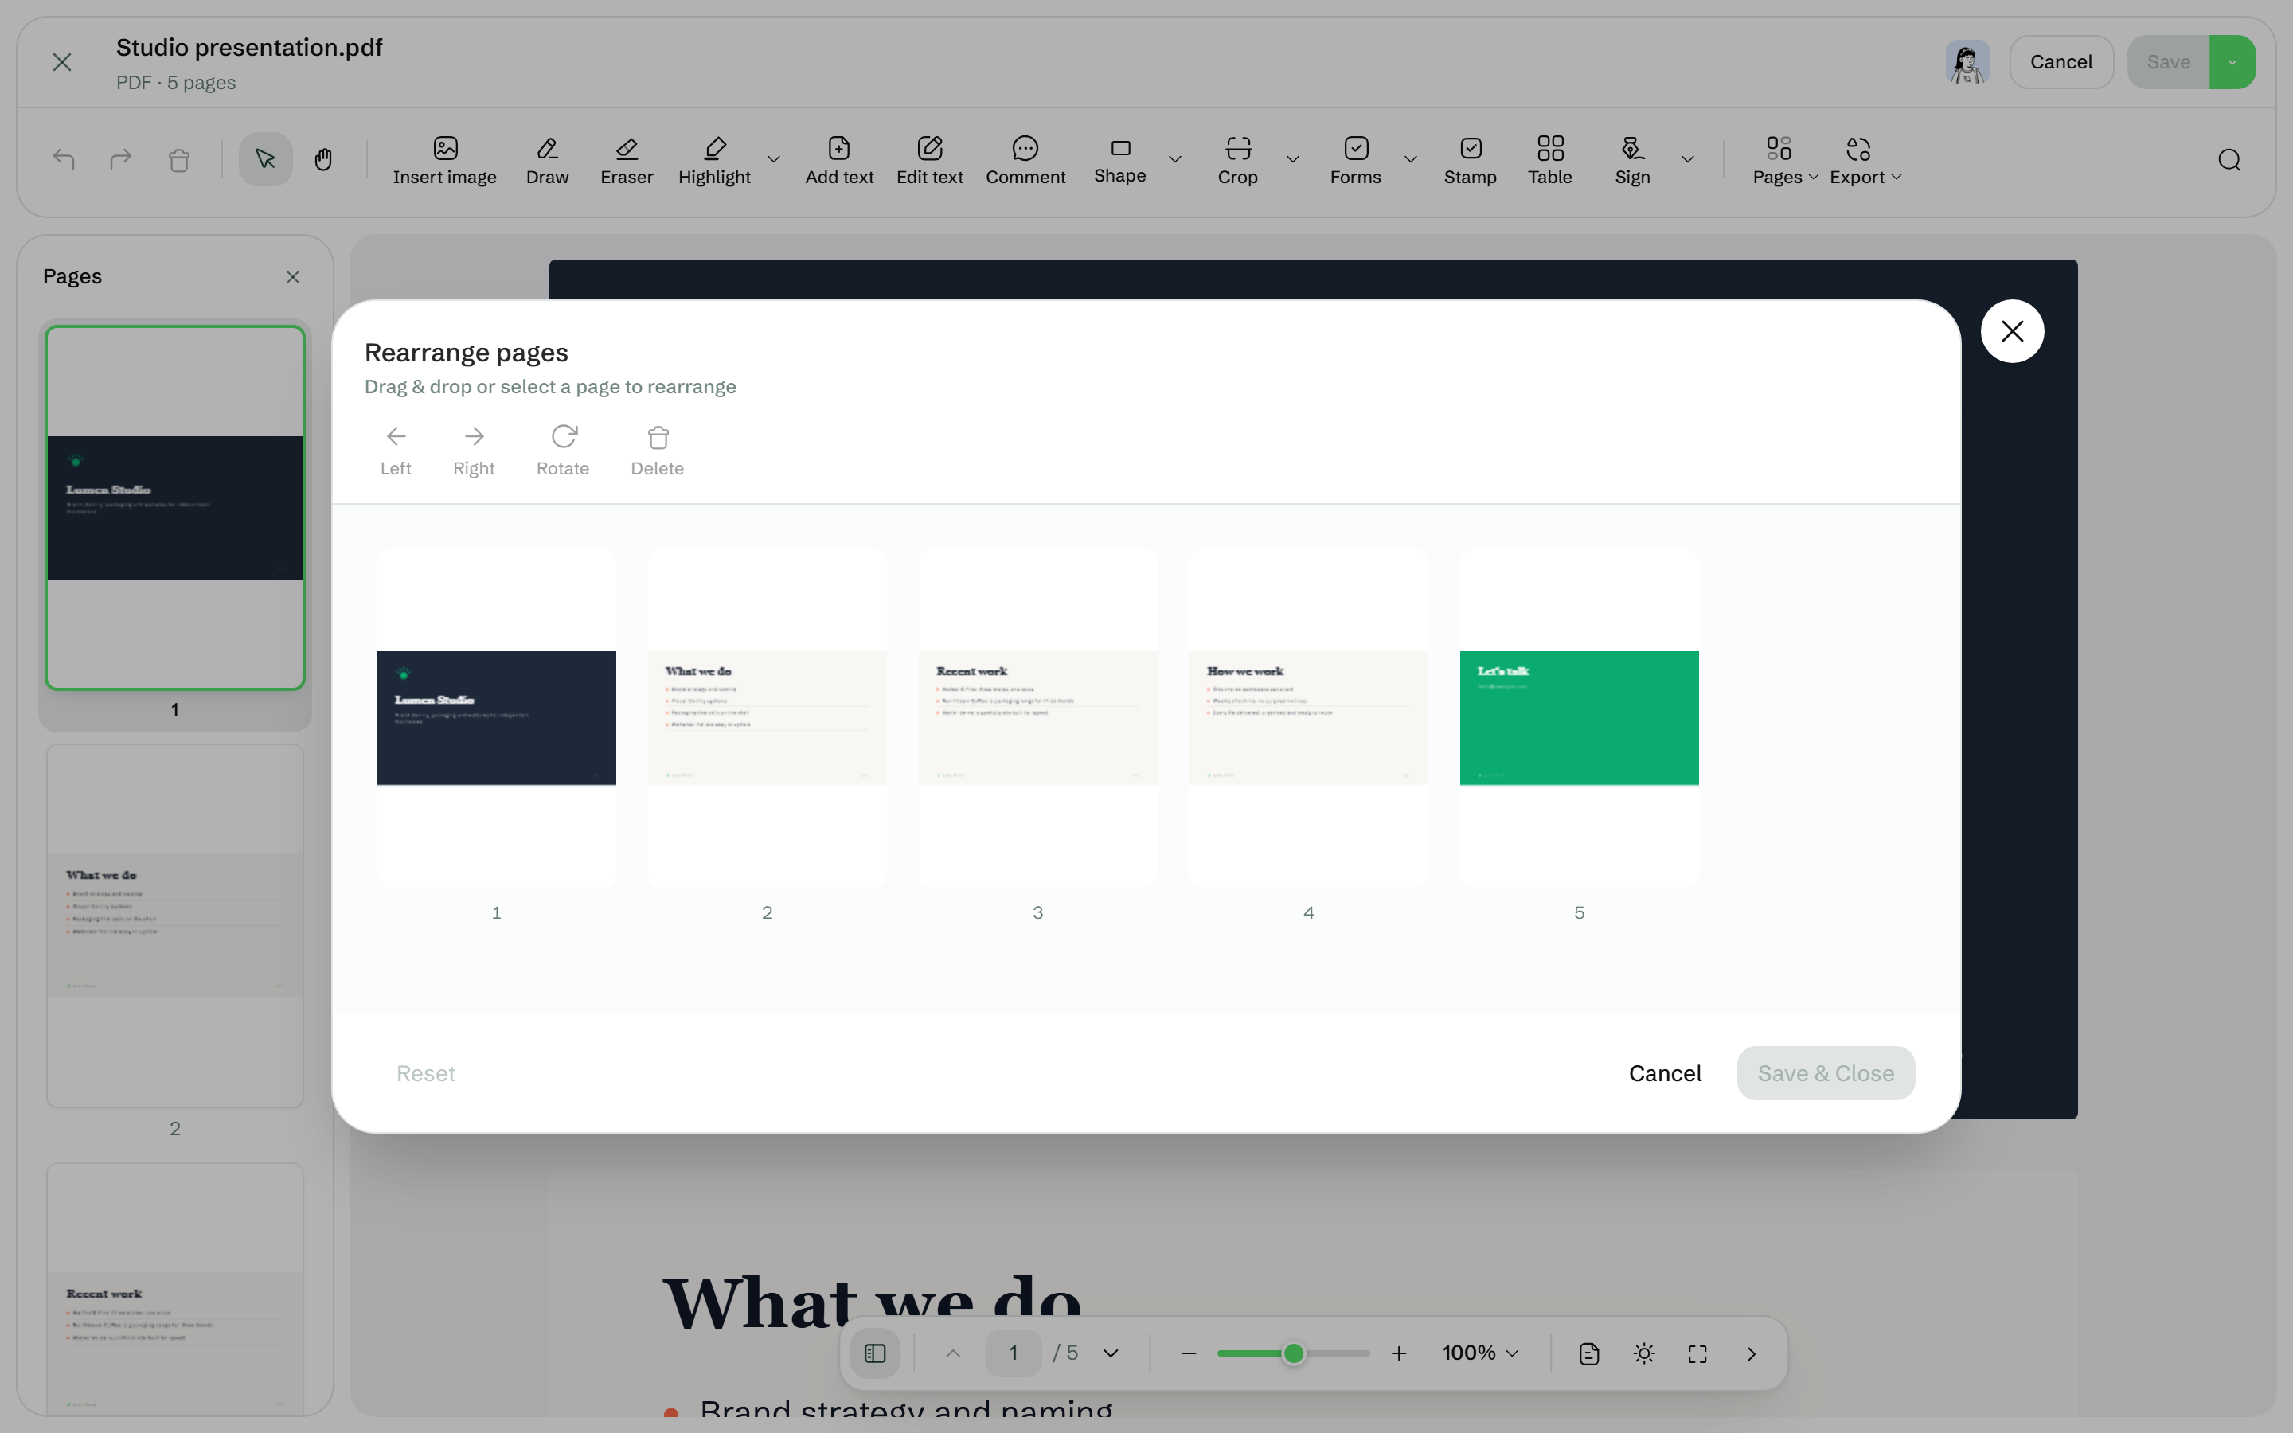
Task: Choose the Add text tool
Action: click(x=838, y=160)
